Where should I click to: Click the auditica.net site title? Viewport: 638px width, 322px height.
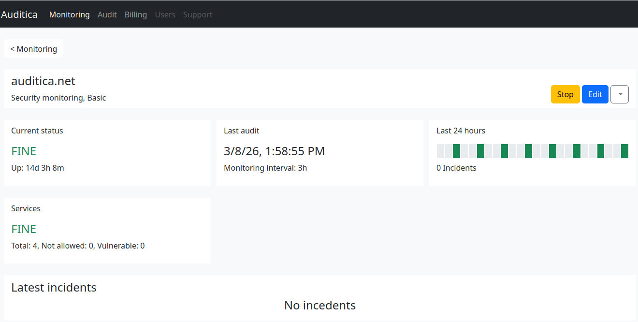pos(43,81)
